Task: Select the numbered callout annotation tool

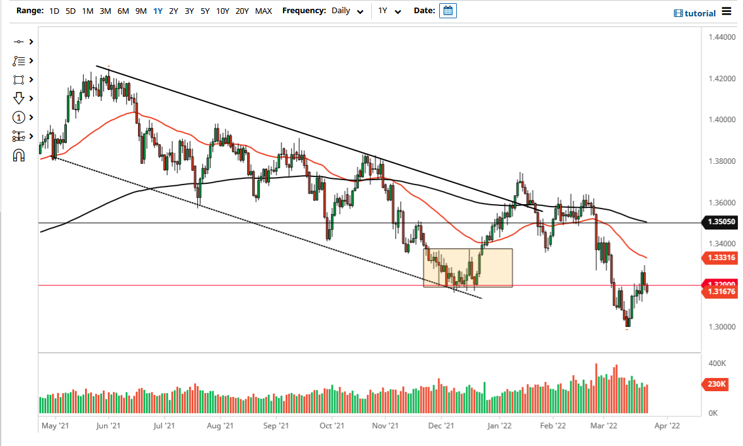Action: point(20,117)
